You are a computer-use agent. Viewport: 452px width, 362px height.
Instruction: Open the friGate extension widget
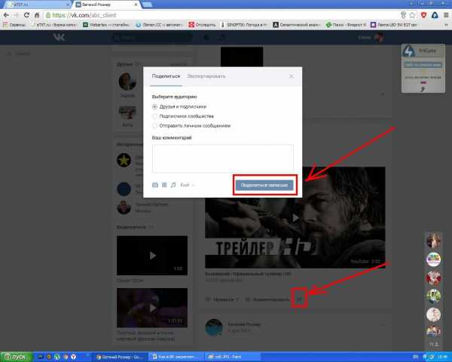pyautogui.click(x=423, y=69)
